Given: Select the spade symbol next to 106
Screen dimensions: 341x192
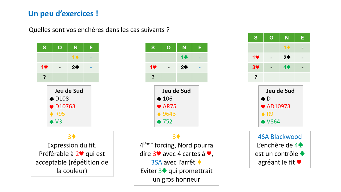Looking at the screenshot, I should (x=159, y=99).
